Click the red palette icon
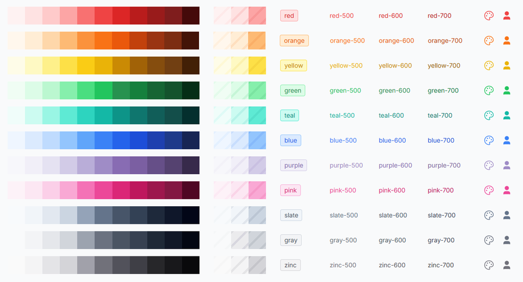 click(489, 16)
